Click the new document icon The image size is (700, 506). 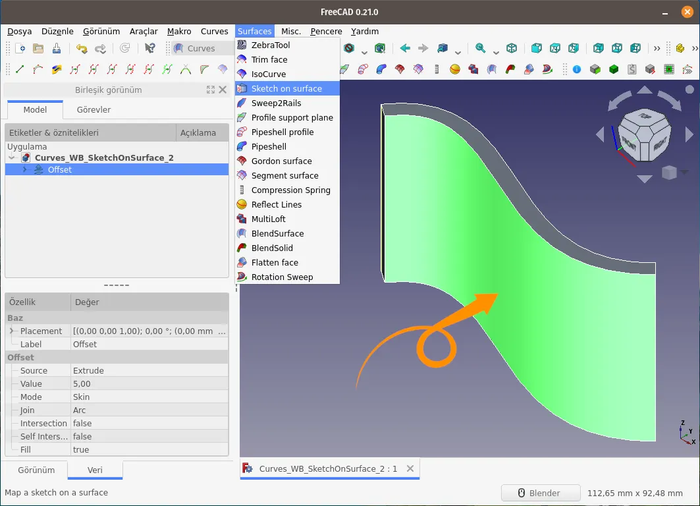(20, 48)
